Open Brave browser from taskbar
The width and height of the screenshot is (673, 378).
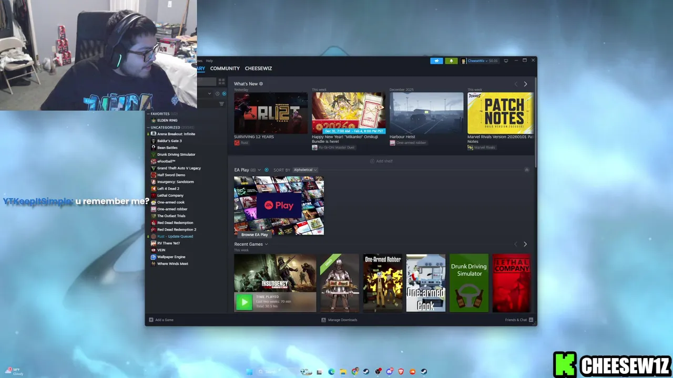coord(401,372)
